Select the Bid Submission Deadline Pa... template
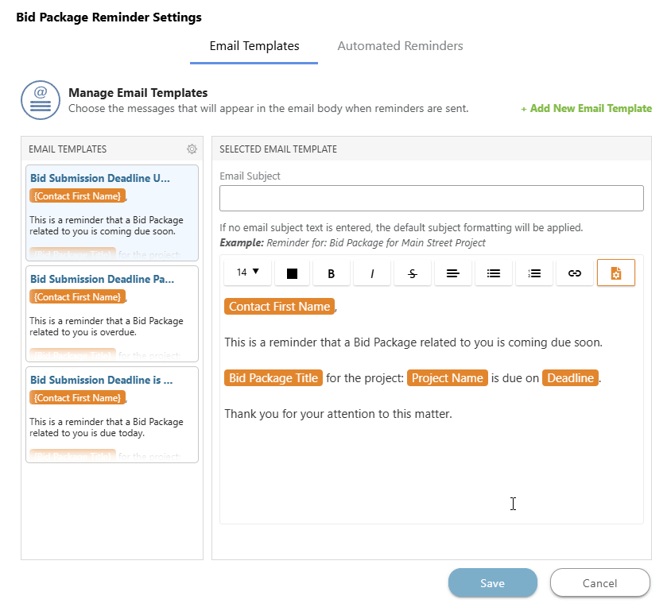The height and width of the screenshot is (611, 671). coord(112,314)
